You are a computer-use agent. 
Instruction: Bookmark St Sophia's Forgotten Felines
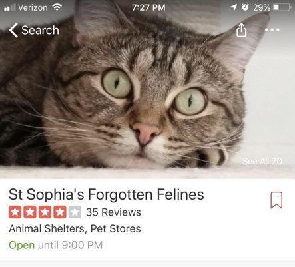276,200
